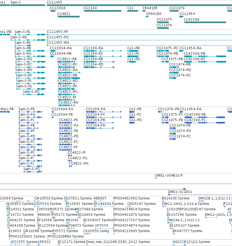Select the CG31974 gene label
The image size is (232, 246).
tap(177, 8)
